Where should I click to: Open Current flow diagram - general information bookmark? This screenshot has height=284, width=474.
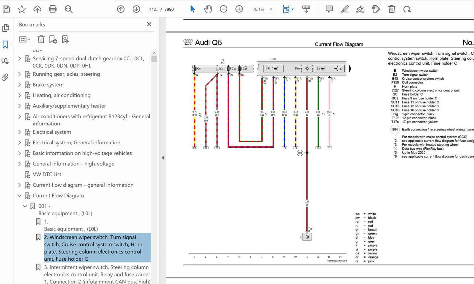[x=83, y=185]
